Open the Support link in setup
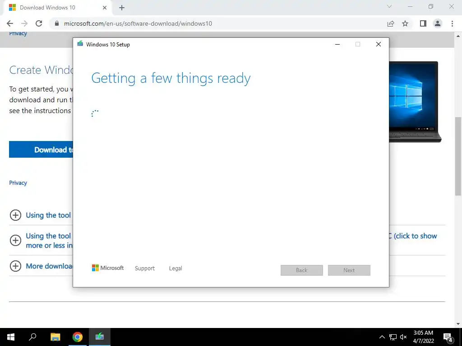This screenshot has height=346, width=462. coord(145,269)
